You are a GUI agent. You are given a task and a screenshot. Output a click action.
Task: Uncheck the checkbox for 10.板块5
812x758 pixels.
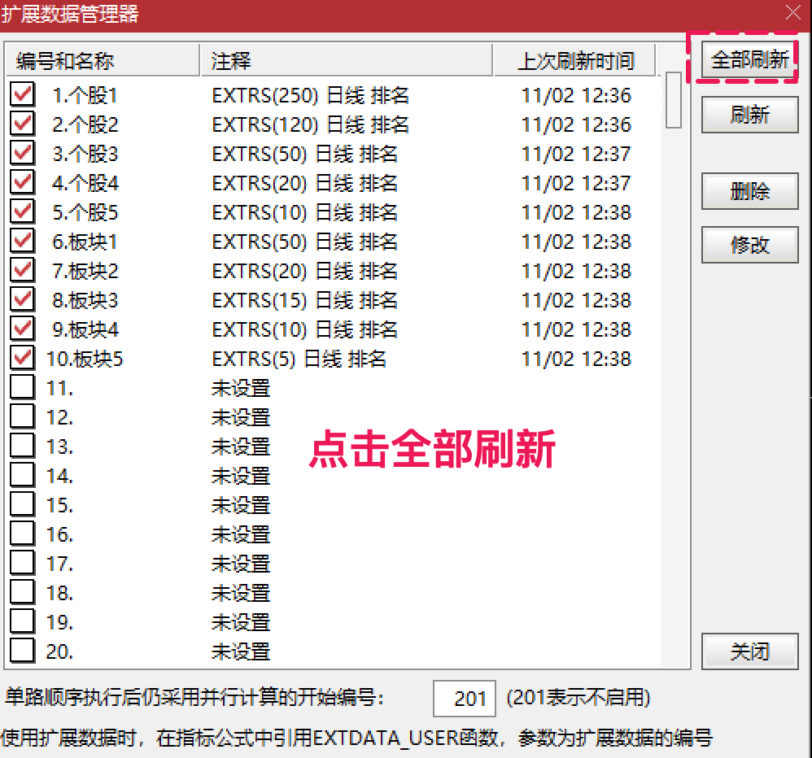(x=20, y=358)
